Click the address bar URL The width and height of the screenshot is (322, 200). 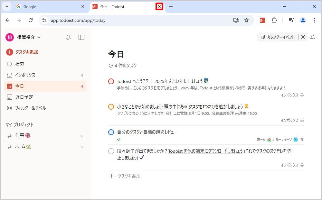tap(78, 20)
